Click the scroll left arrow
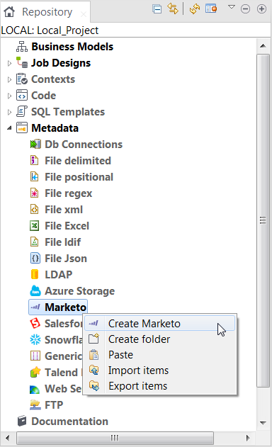The width and height of the screenshot is (272, 447). point(7,438)
